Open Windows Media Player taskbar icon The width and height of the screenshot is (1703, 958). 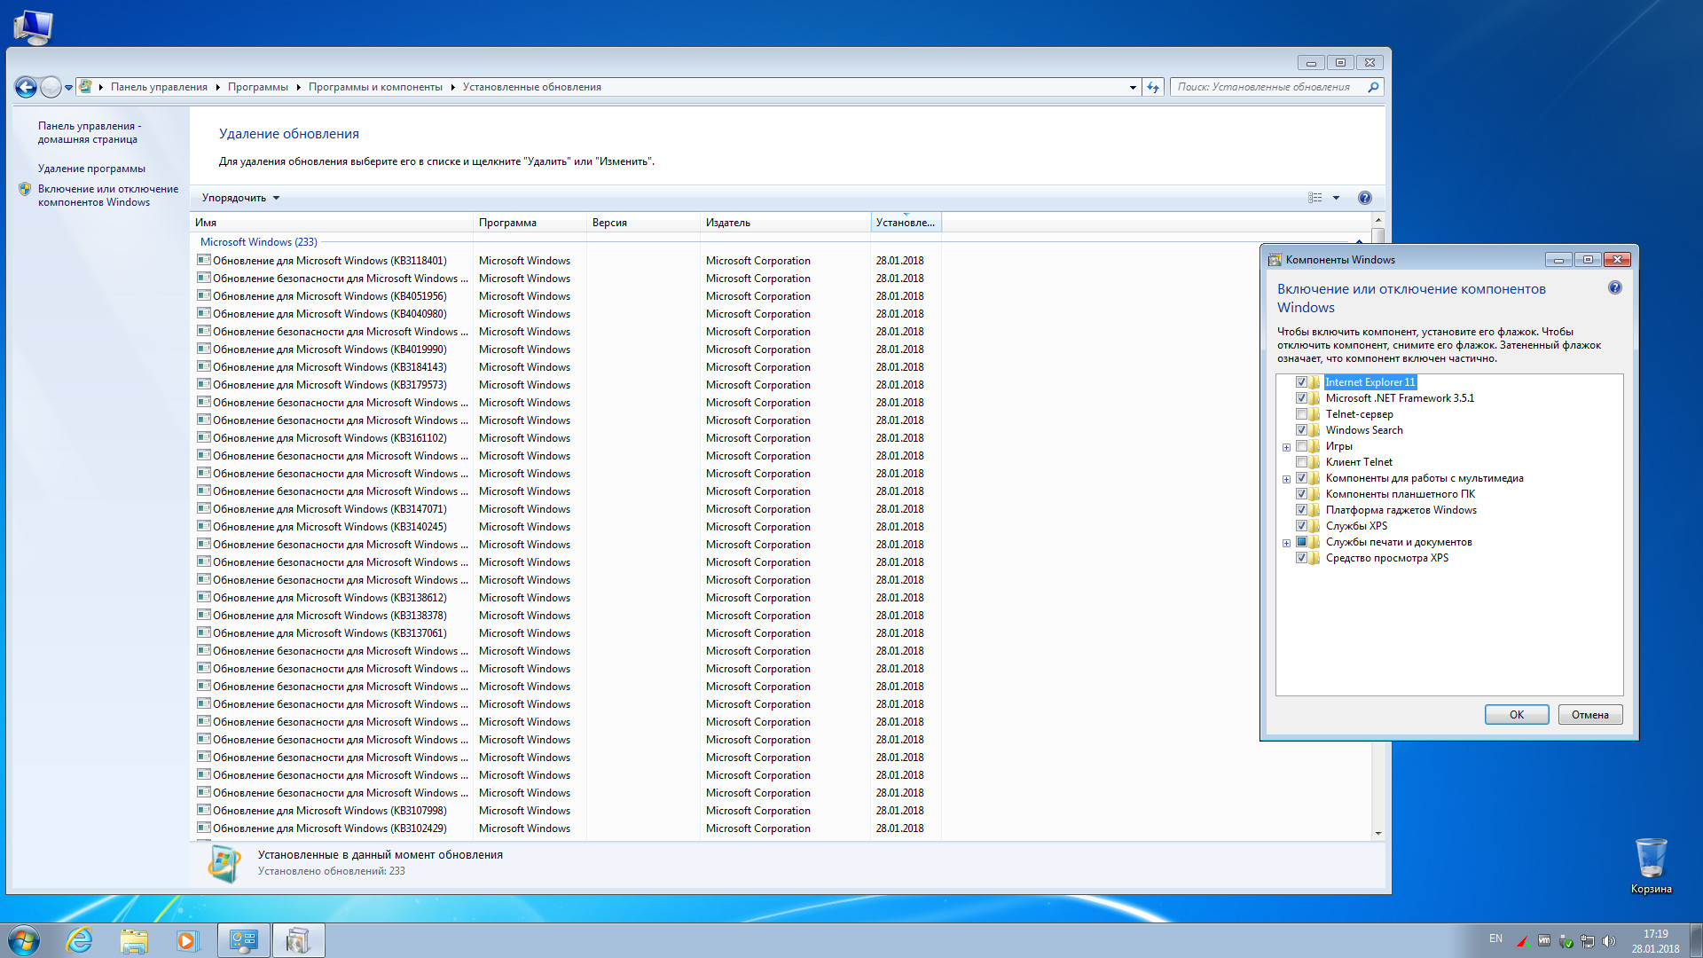[x=187, y=940]
